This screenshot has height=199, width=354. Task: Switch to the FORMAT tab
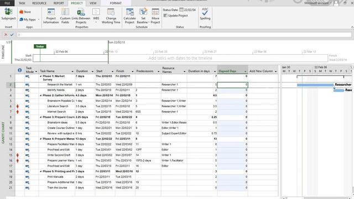116,3
